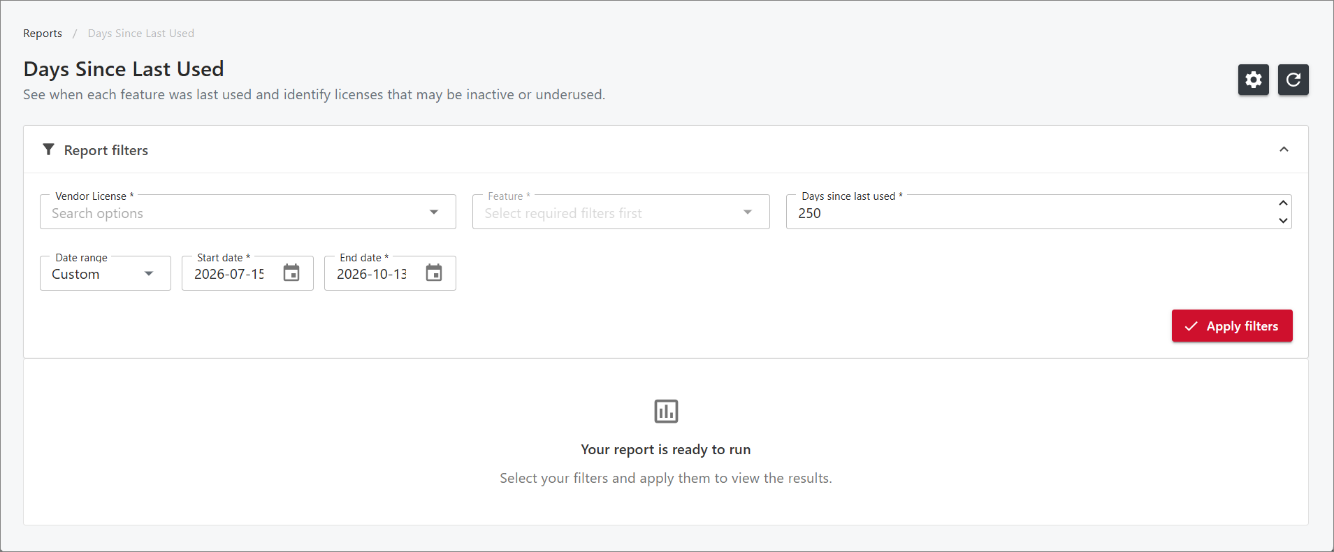
Task: Click the refresh report icon
Action: pos(1293,80)
